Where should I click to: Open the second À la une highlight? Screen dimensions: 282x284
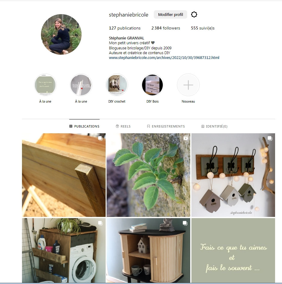coord(81,85)
